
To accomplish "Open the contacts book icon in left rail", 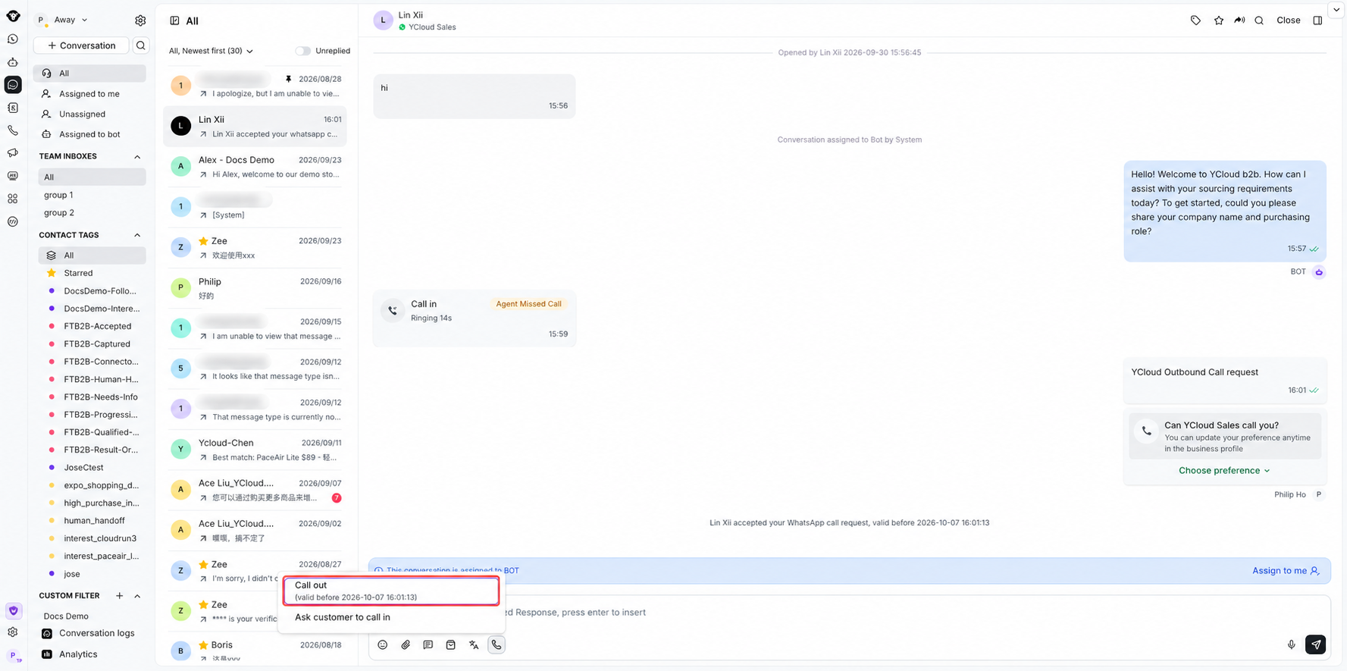I will coord(13,108).
